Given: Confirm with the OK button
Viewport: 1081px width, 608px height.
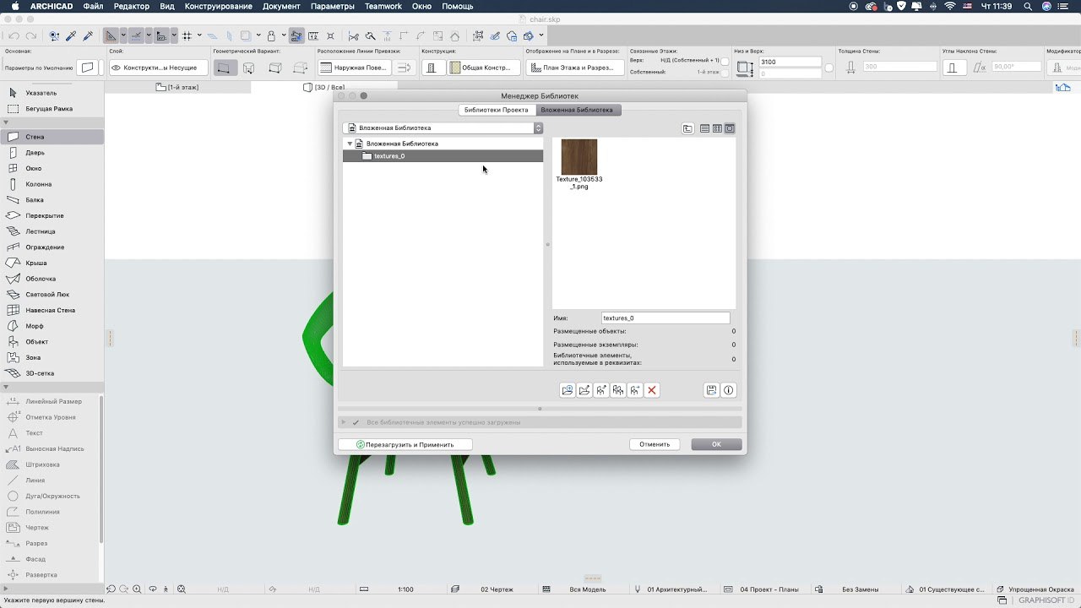Looking at the screenshot, I should coord(716,444).
